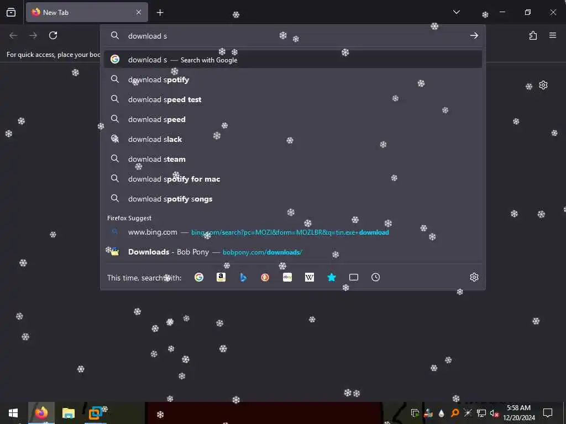Click Firefox icon in the taskbar

[x=41, y=413]
